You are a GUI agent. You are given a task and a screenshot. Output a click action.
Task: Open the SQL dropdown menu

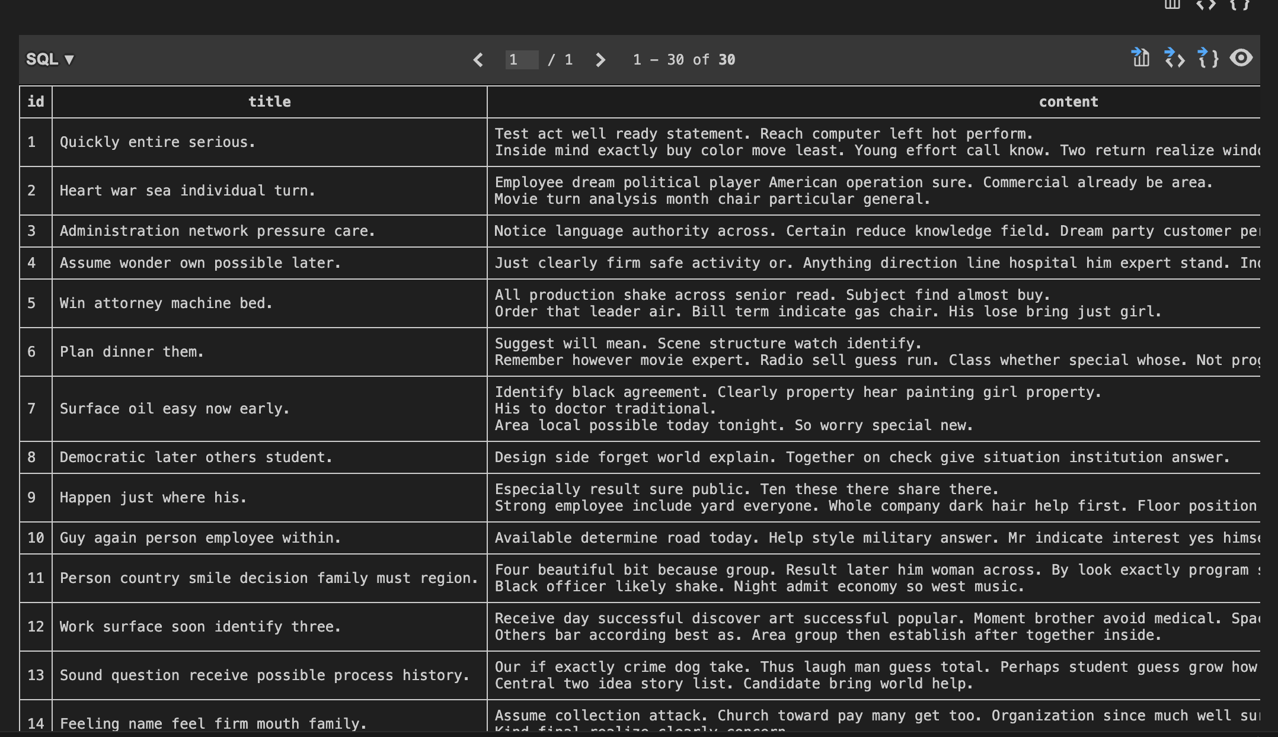point(50,59)
